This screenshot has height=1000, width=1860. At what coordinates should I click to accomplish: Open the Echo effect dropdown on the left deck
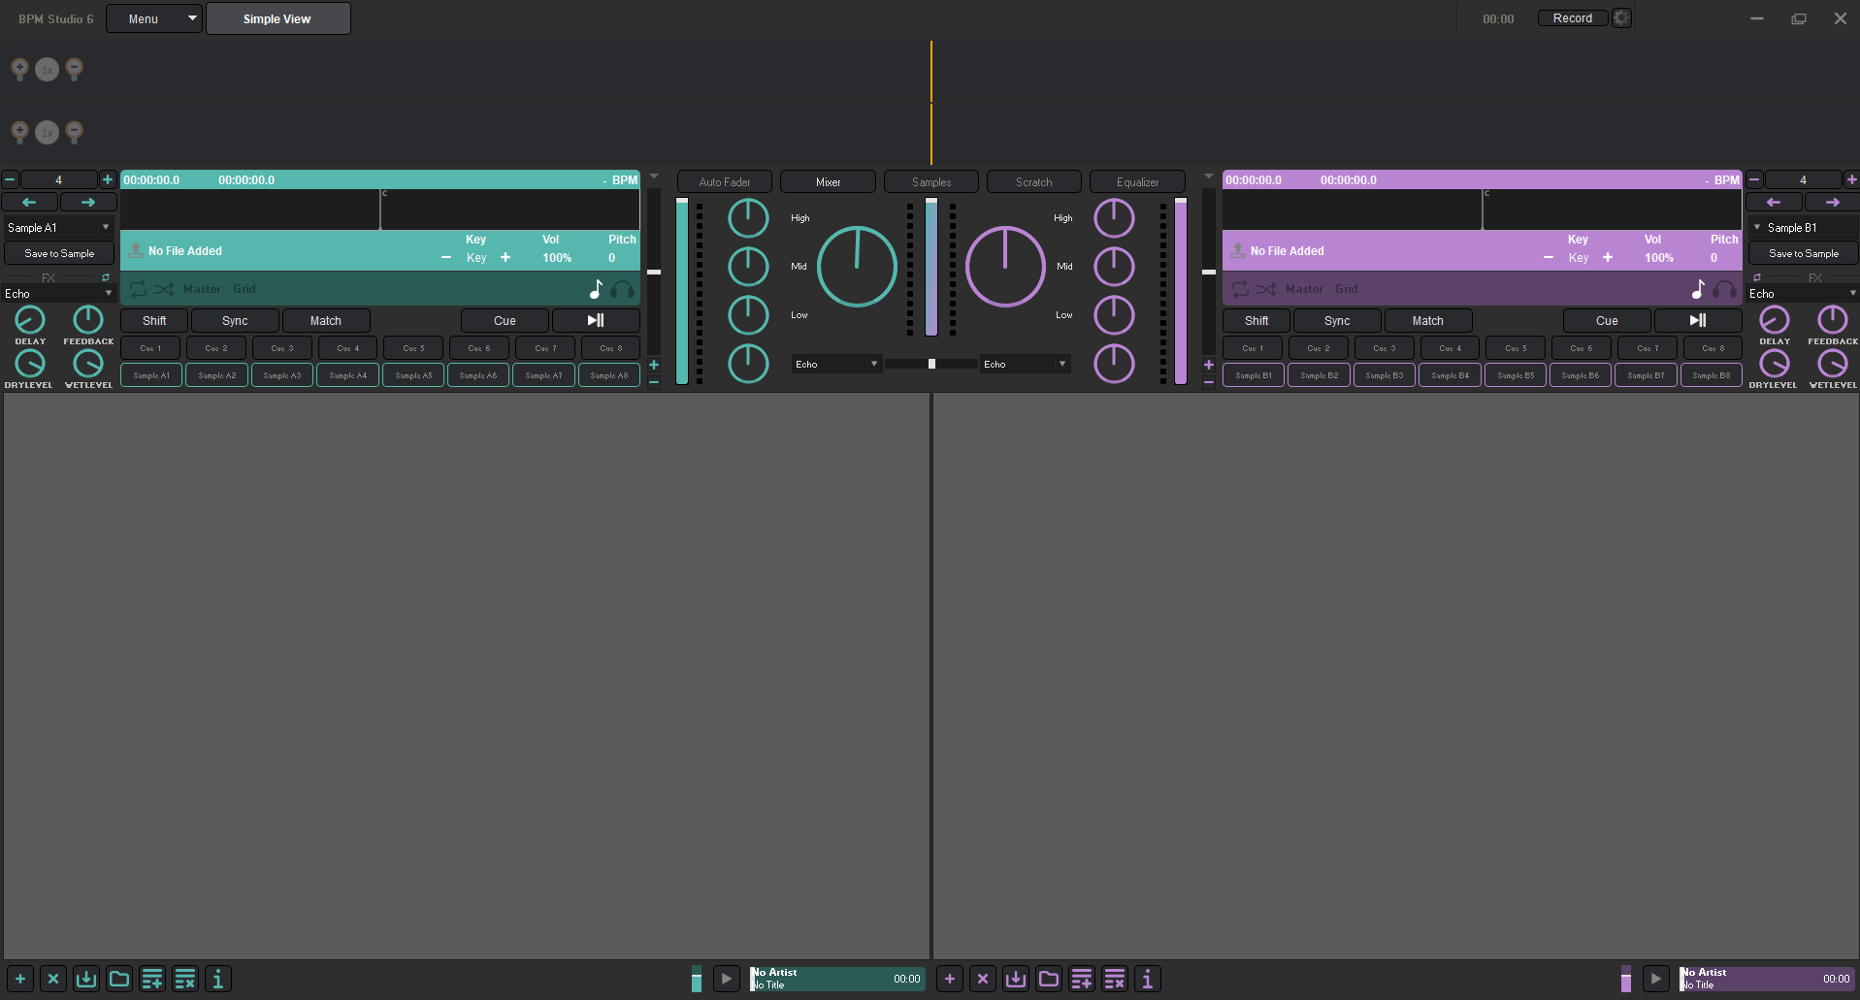pyautogui.click(x=58, y=293)
